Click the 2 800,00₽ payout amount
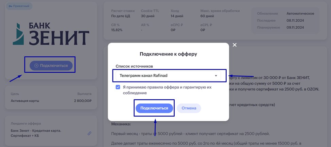The height and width of the screenshot is (147, 331). pos(83,101)
